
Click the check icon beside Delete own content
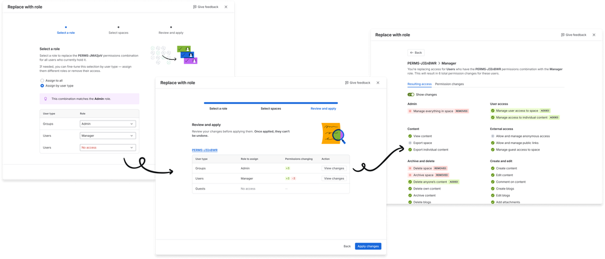click(x=410, y=188)
